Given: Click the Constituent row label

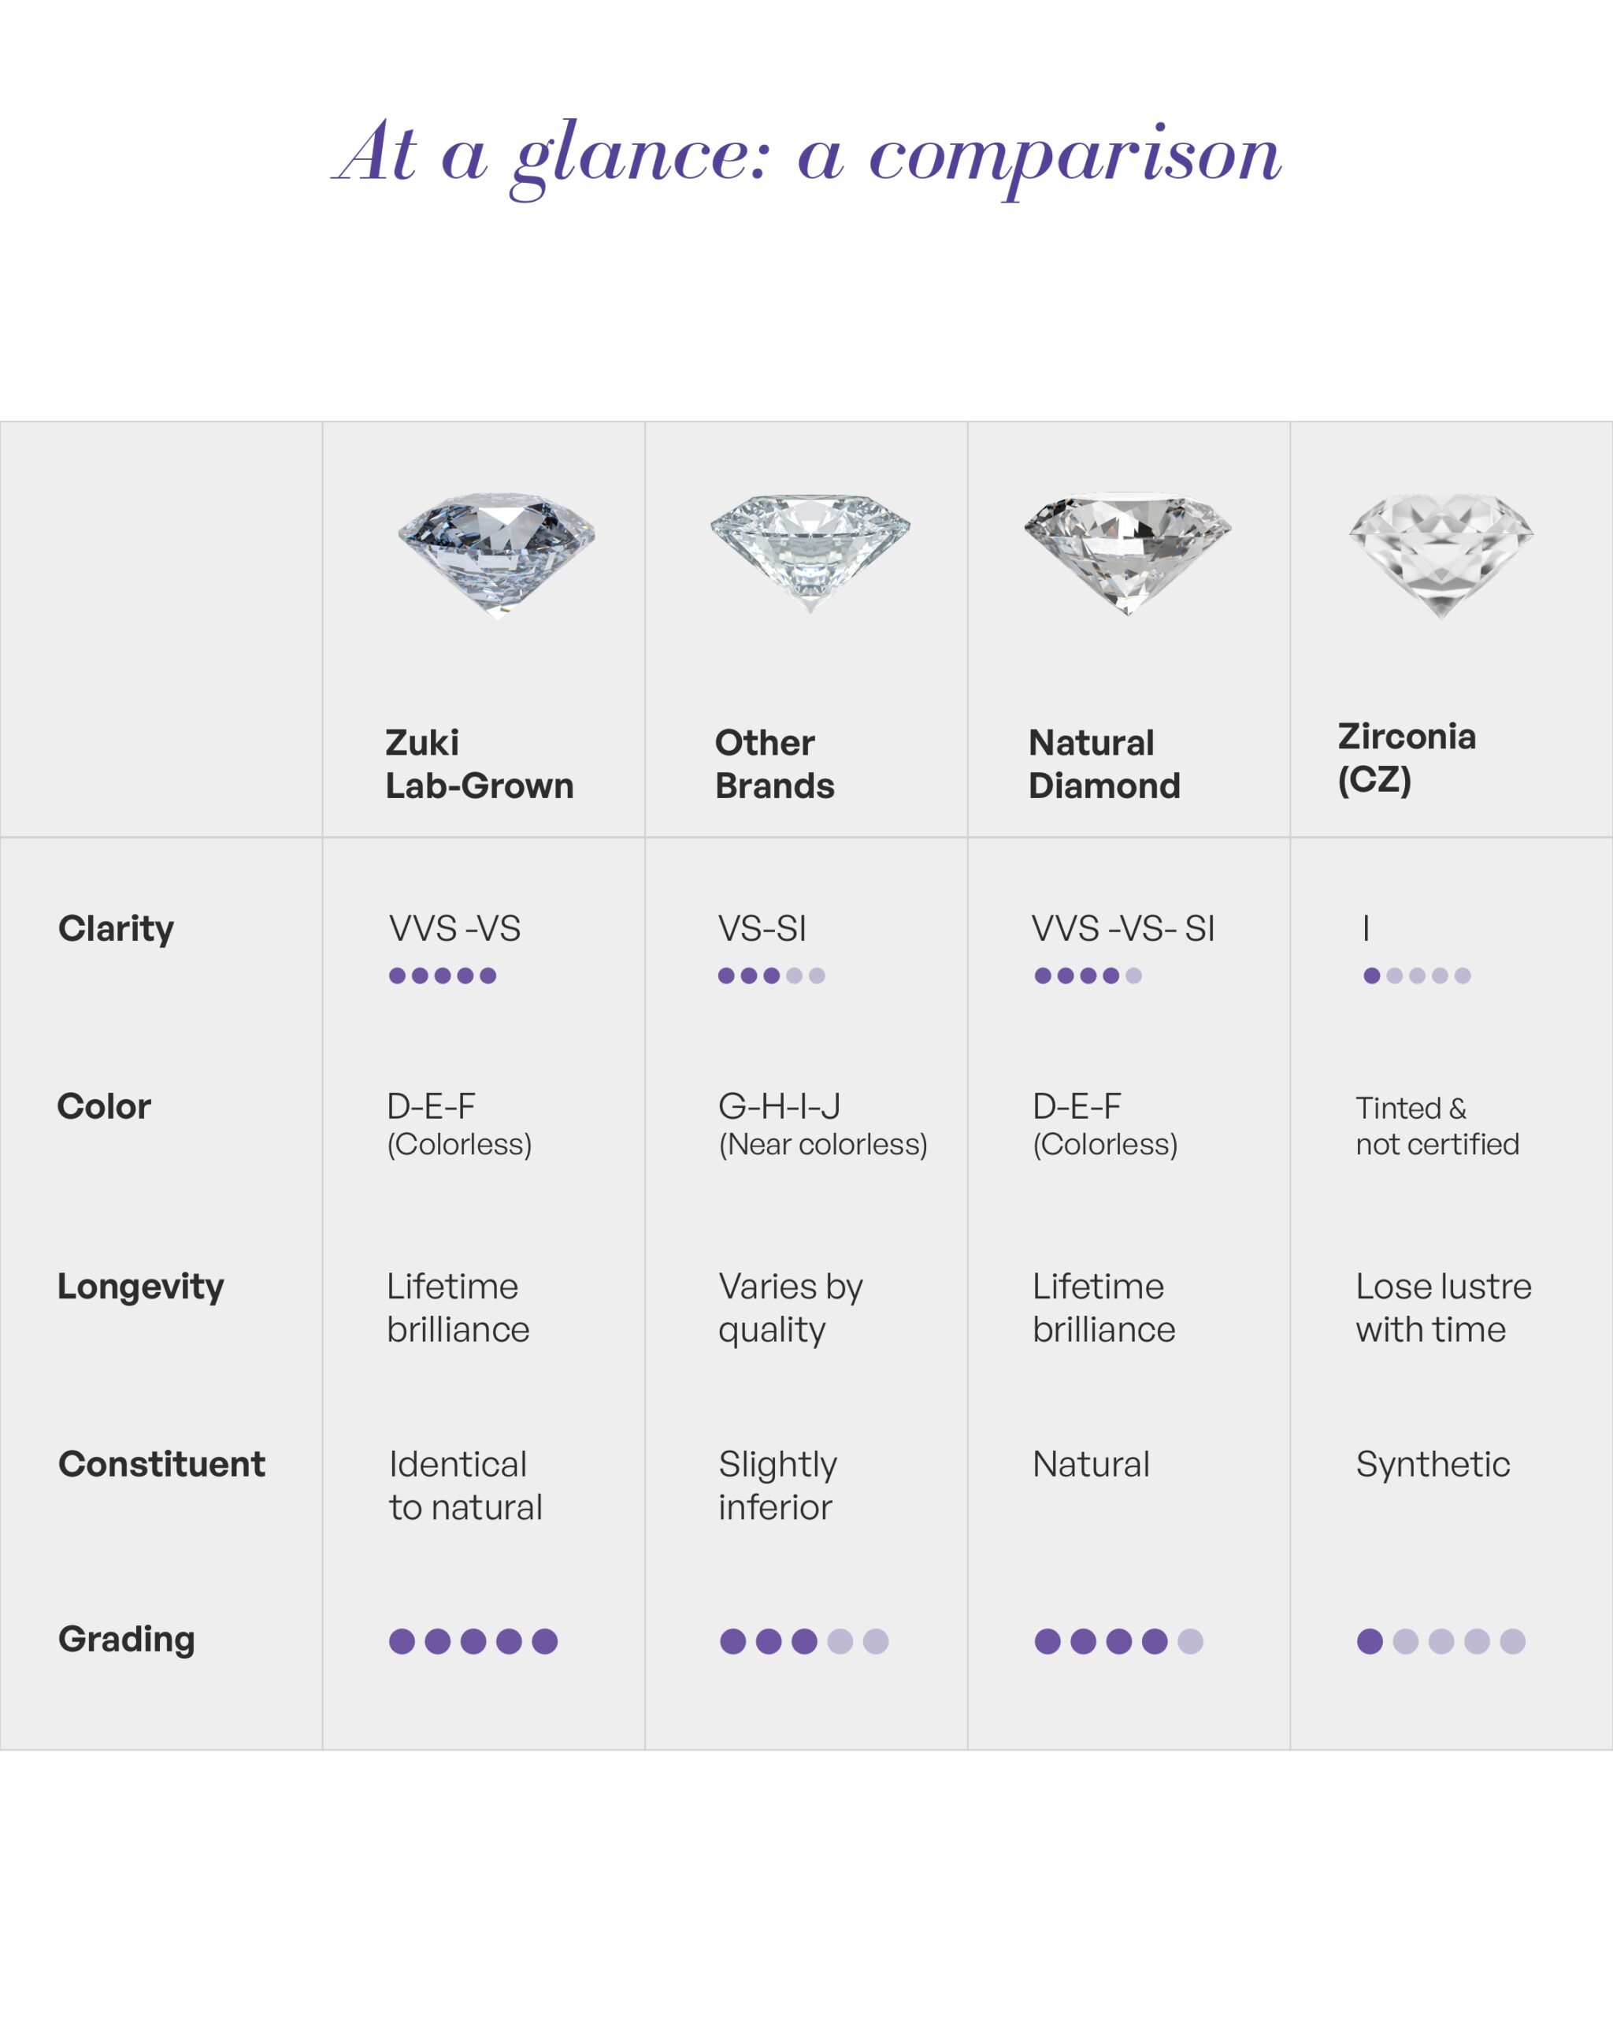Looking at the screenshot, I should 161,1464.
